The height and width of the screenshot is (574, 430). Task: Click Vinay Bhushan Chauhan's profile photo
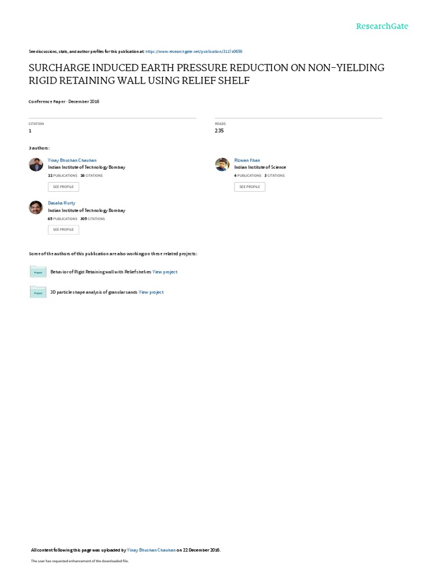pyautogui.click(x=36, y=165)
